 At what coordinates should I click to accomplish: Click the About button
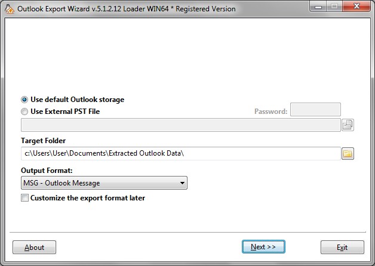(x=34, y=248)
